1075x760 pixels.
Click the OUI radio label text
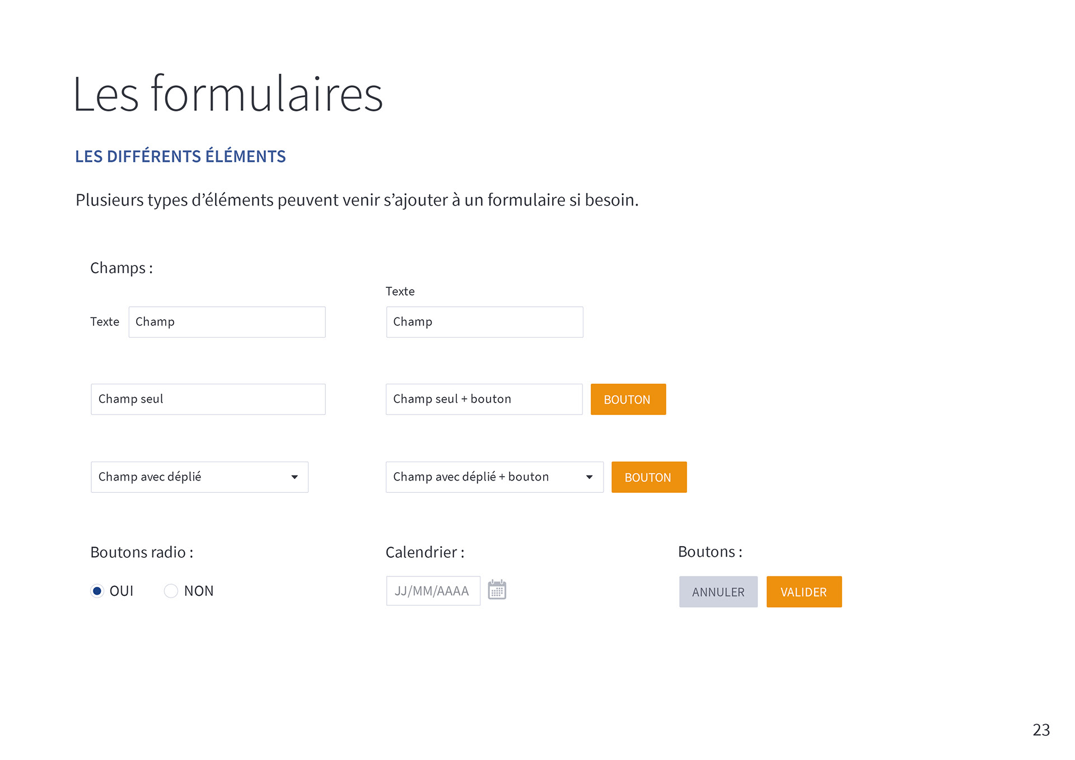(x=121, y=591)
